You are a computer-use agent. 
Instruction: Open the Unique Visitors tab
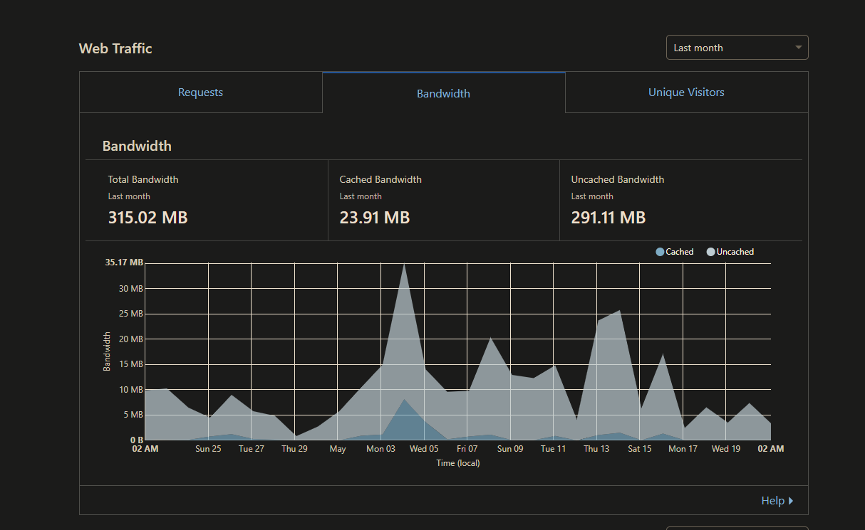686,92
